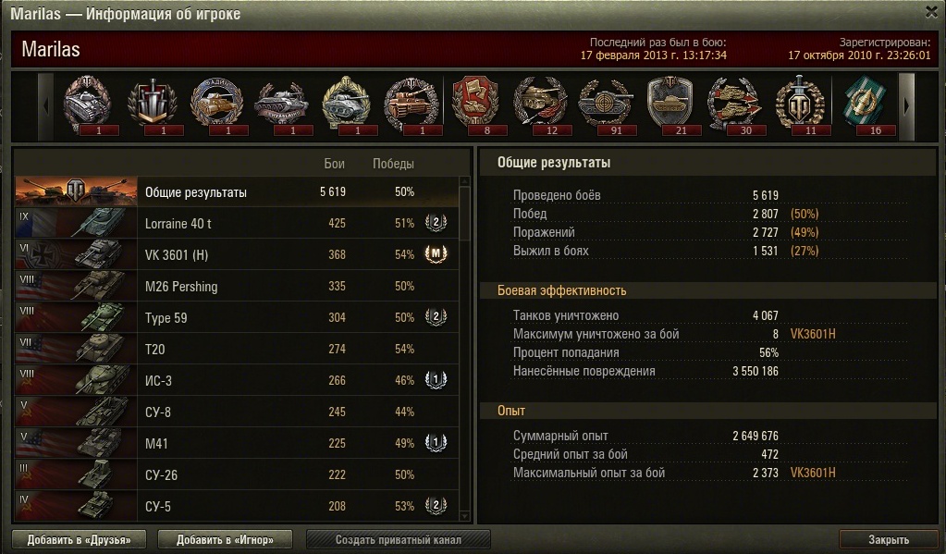
Task: Sort the tank list by Бои column
Action: [x=334, y=164]
